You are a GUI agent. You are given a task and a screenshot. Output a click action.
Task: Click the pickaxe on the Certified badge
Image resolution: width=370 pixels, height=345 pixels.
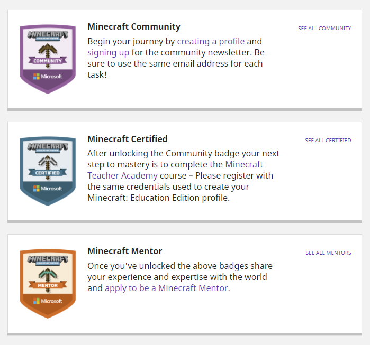coord(48,162)
